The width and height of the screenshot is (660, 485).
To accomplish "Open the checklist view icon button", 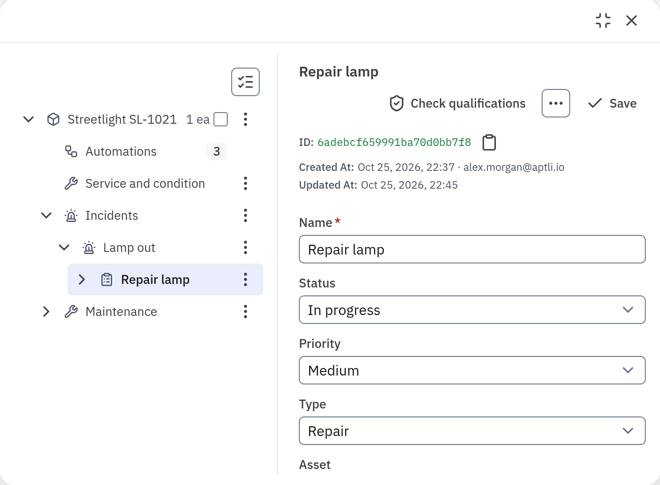I will click(245, 82).
